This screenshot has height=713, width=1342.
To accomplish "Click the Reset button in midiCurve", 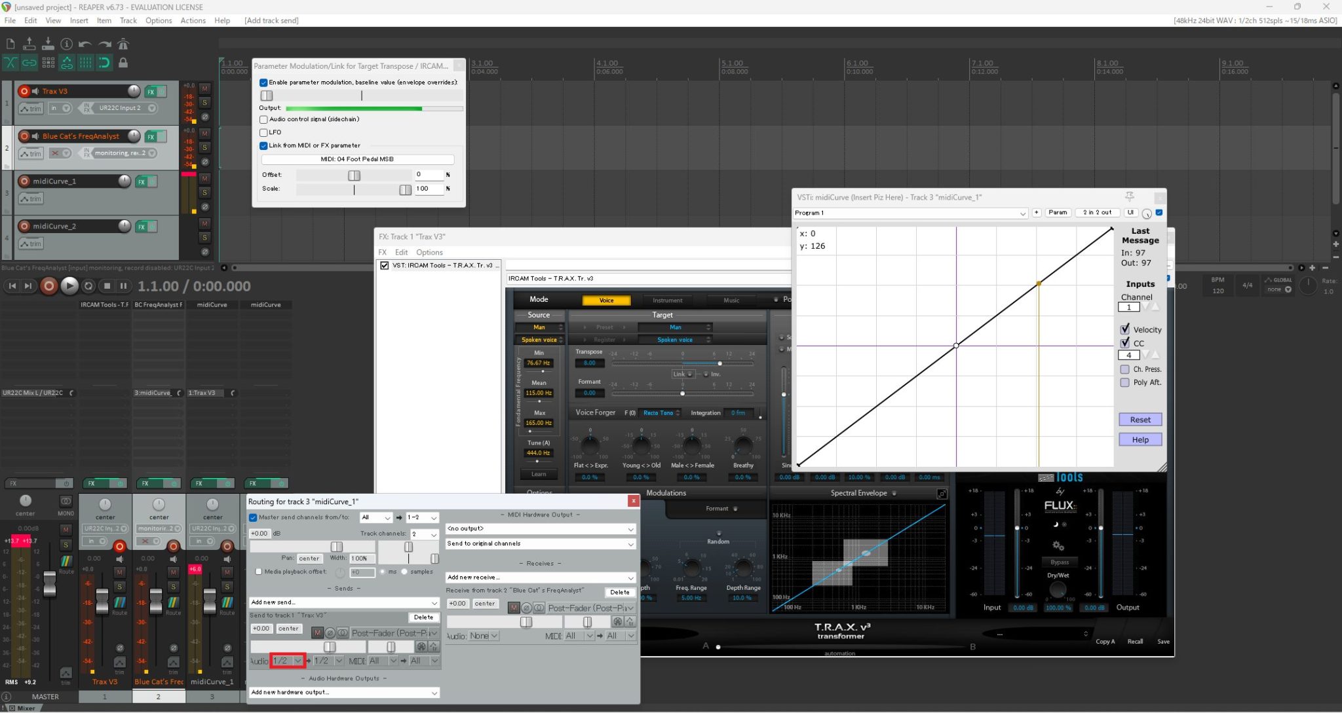I will (1140, 420).
